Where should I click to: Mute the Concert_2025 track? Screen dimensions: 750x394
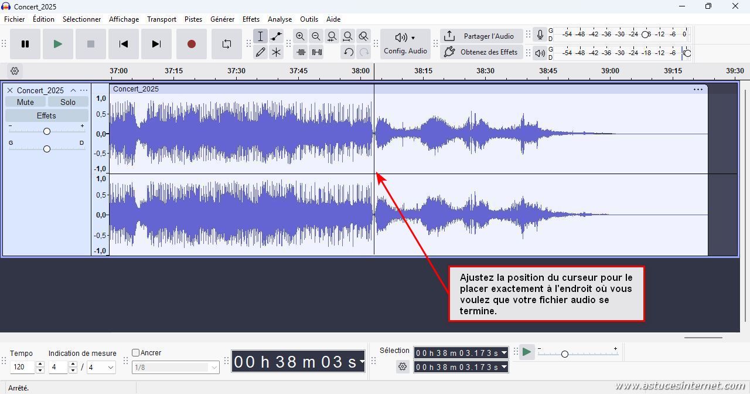pyautogui.click(x=25, y=102)
